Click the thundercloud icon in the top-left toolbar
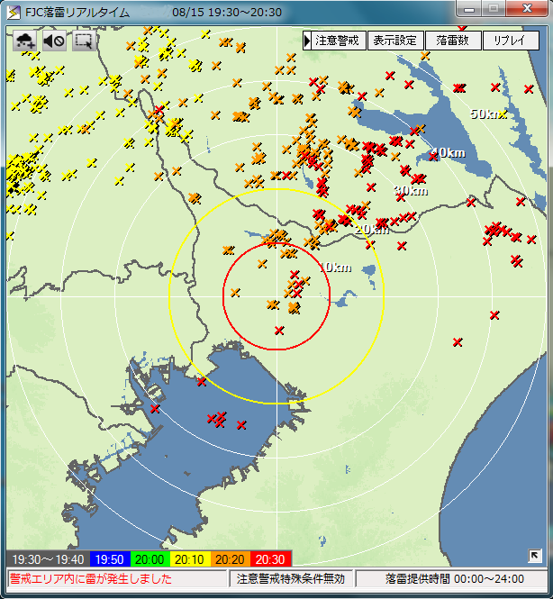553x599 pixels. pos(24,41)
